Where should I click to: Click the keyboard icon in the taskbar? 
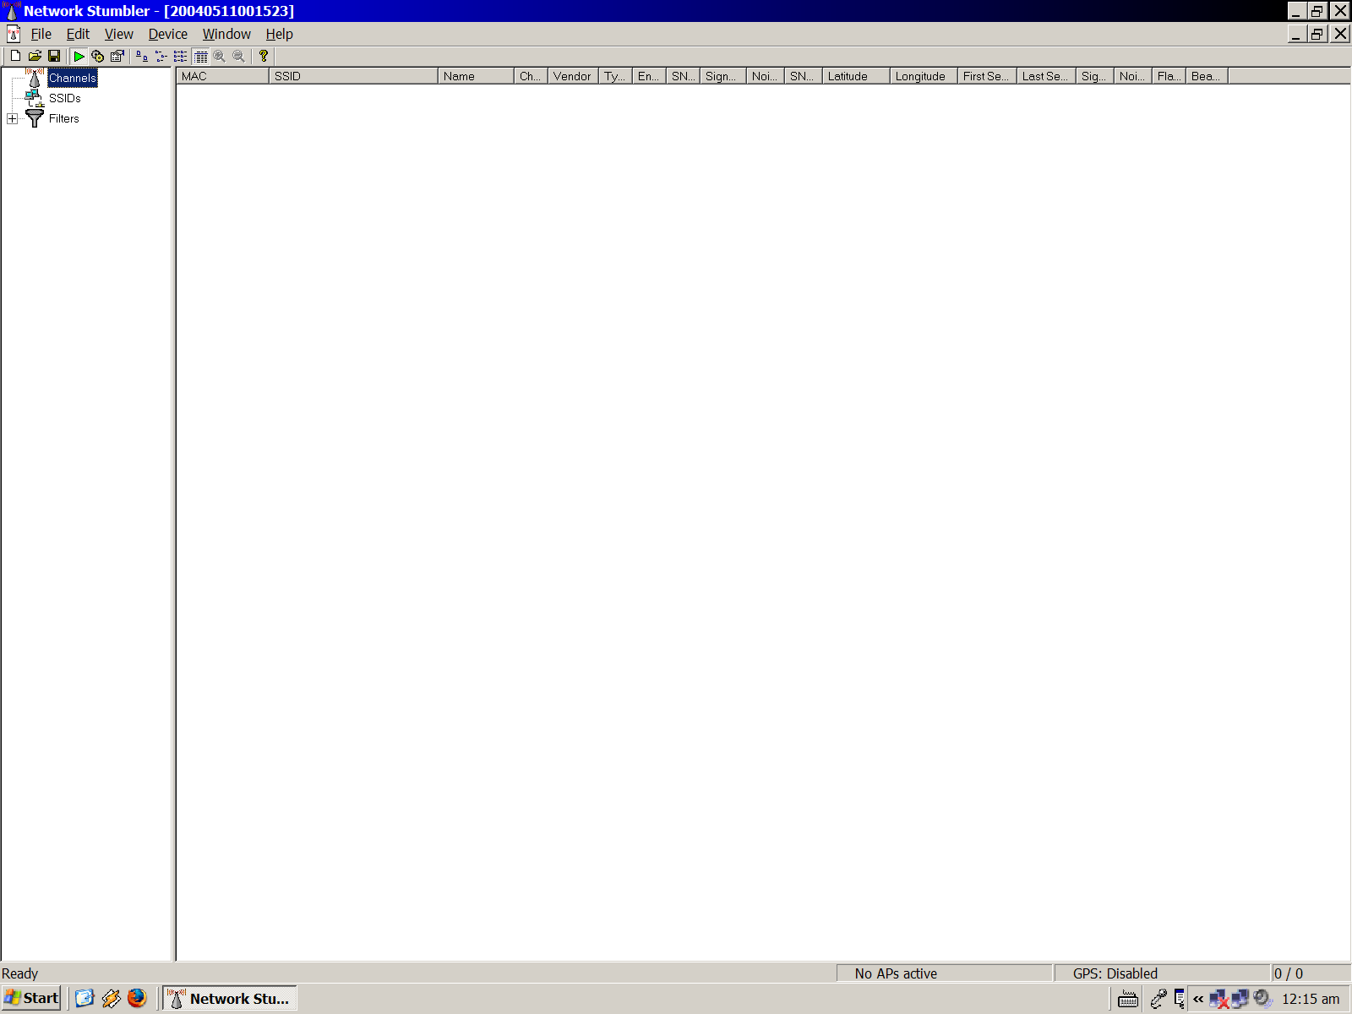click(x=1128, y=1000)
